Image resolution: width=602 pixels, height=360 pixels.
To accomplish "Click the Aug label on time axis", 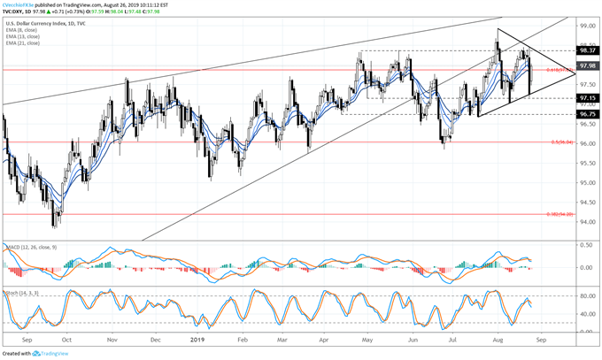I will 498,340.
